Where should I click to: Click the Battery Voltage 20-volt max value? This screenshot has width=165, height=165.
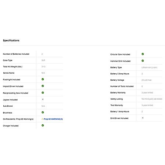tap(146, 80)
